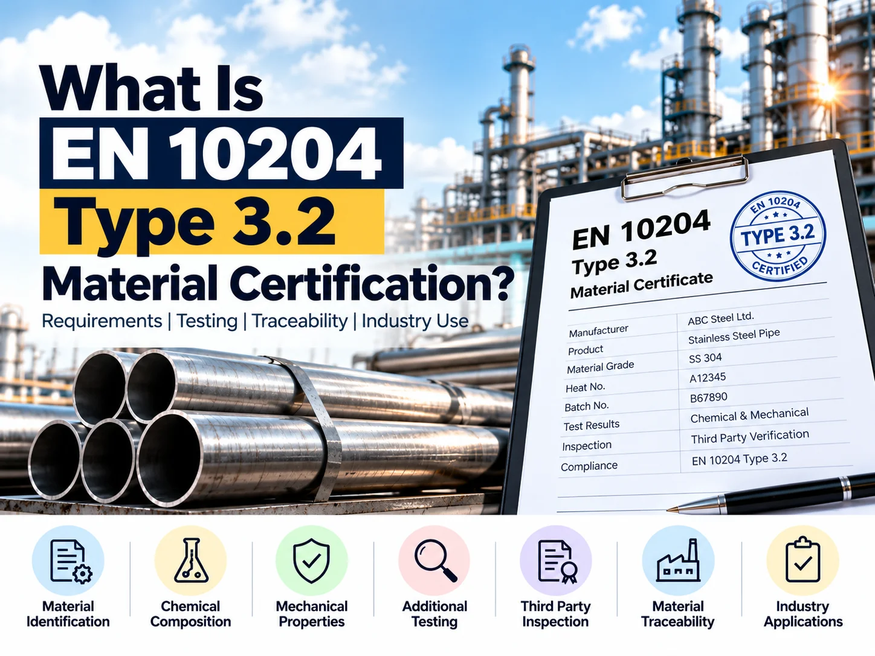Click the "Manufacturer" row label
The image size is (875, 656).
pyautogui.click(x=598, y=330)
